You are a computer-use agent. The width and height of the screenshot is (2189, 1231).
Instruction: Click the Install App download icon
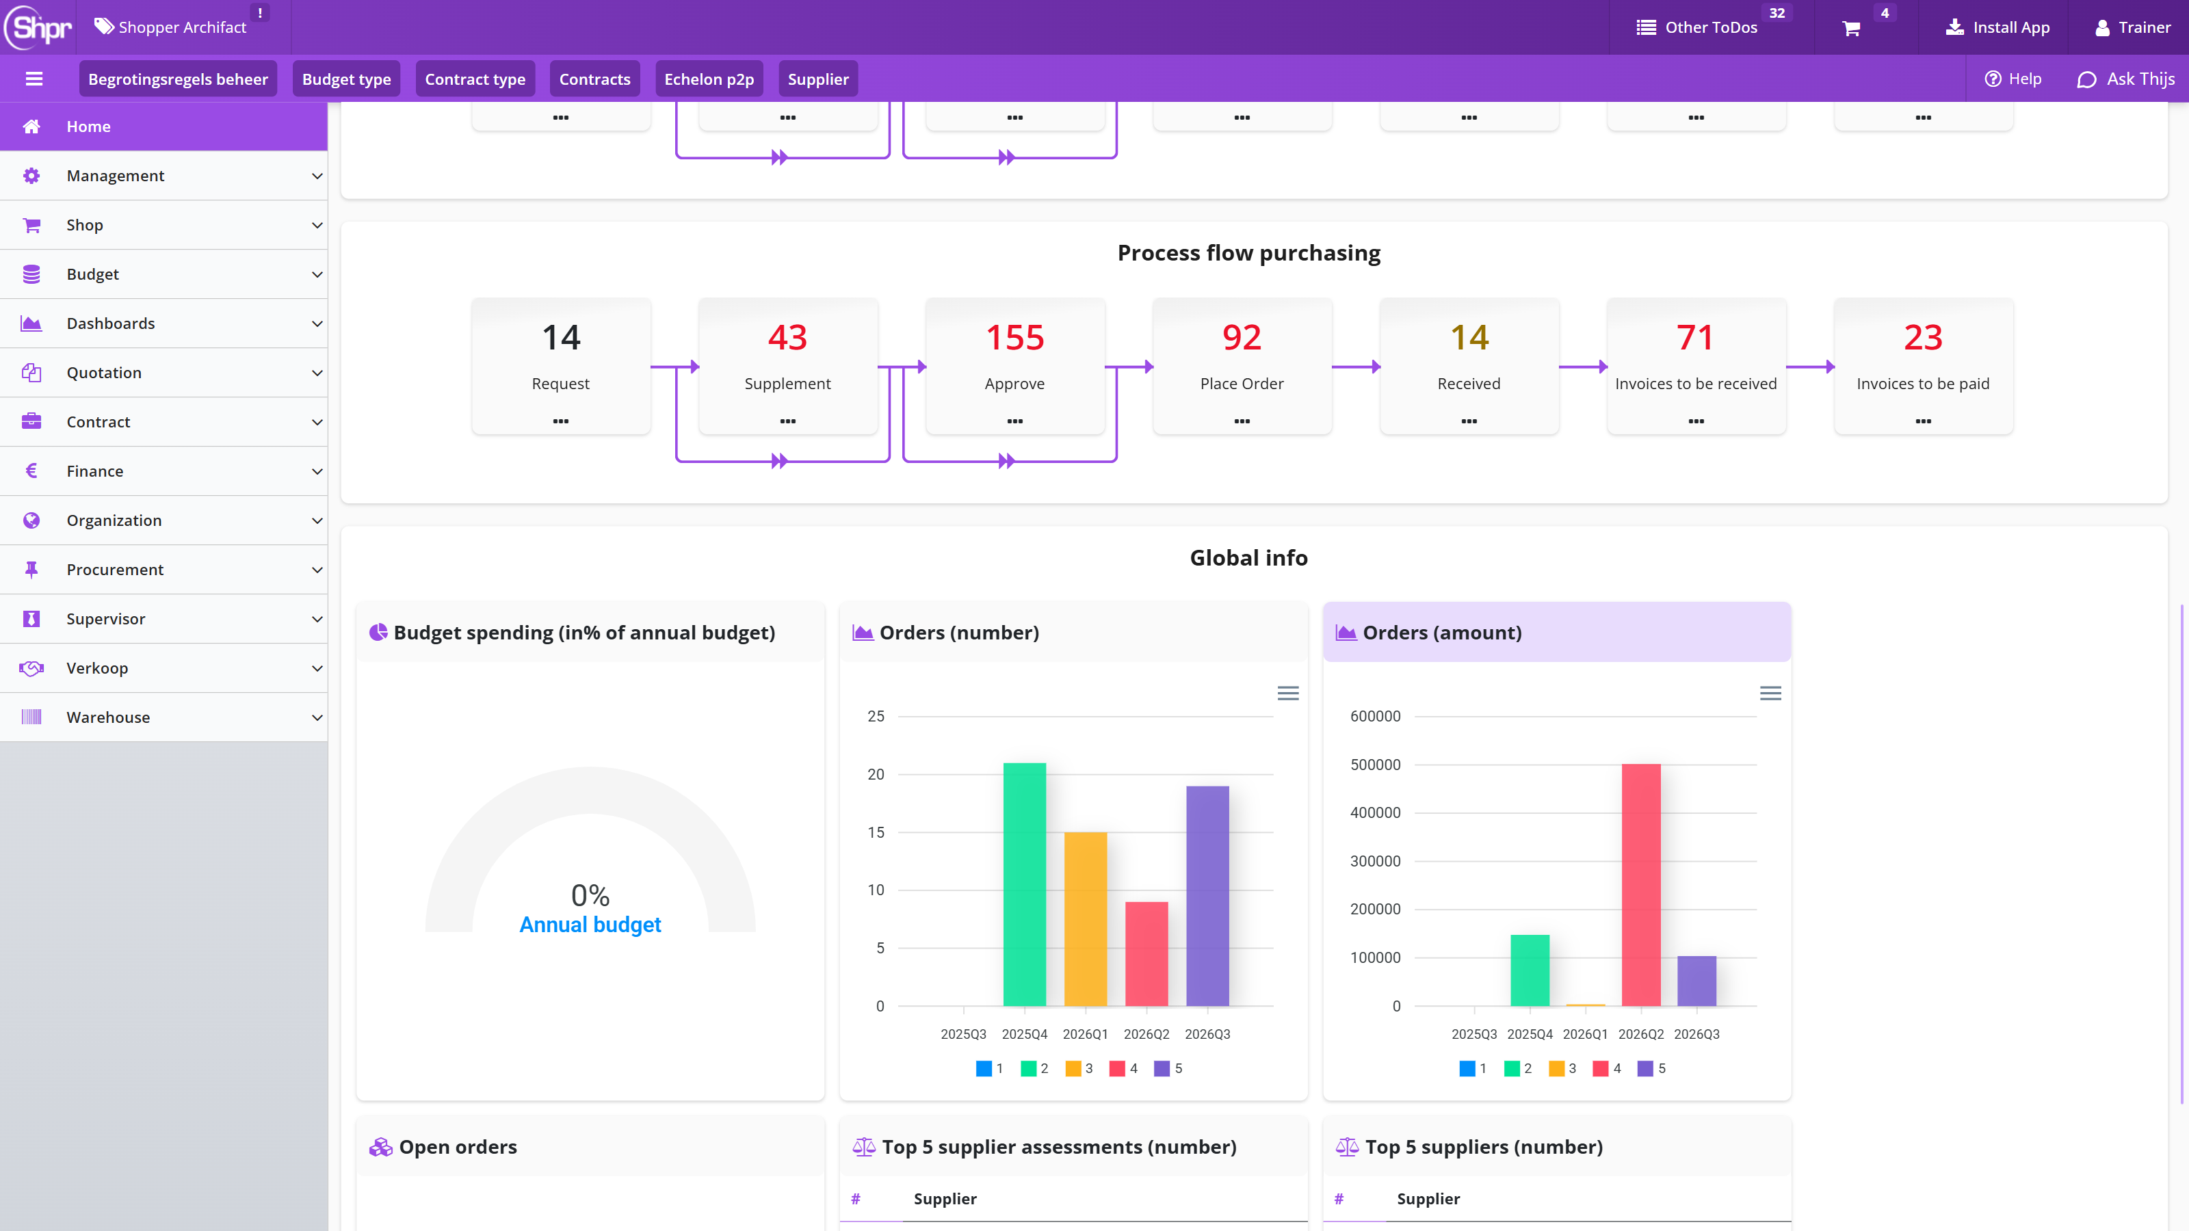pyautogui.click(x=1954, y=27)
